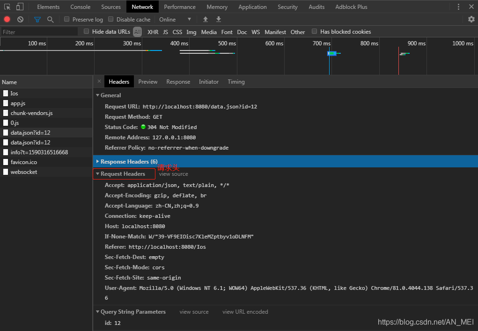Open the DevTools three-dot menu
The image size is (478, 331).
pyautogui.click(x=458, y=7)
